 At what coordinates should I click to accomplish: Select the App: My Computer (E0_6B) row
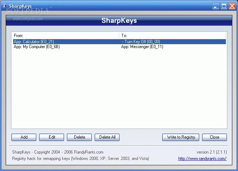120,47
